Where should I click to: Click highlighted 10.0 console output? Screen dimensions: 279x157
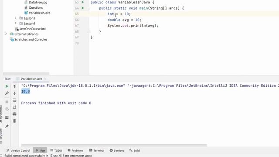[25, 92]
